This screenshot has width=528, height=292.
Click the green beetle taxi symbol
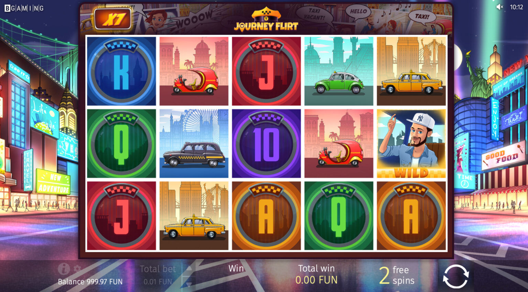pyautogui.click(x=339, y=71)
